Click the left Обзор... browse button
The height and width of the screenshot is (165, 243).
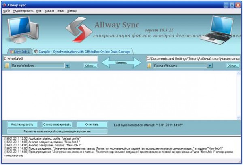[90, 66]
